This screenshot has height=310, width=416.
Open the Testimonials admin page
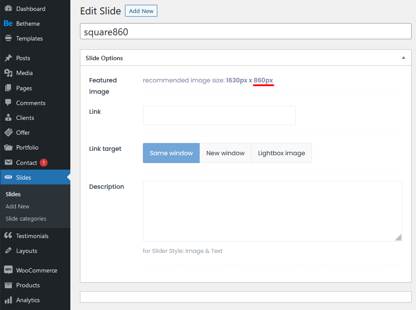point(32,236)
